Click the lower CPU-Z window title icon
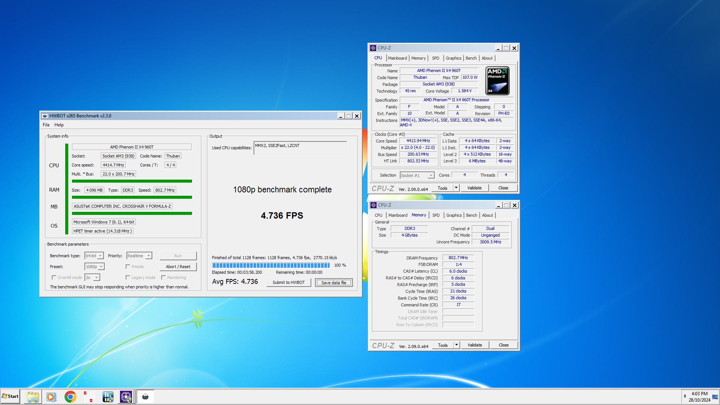The image size is (720, 405). [x=373, y=205]
